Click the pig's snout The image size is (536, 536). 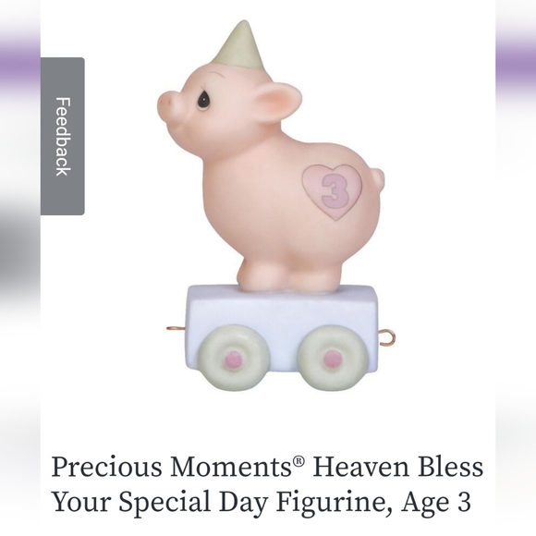click(170, 102)
